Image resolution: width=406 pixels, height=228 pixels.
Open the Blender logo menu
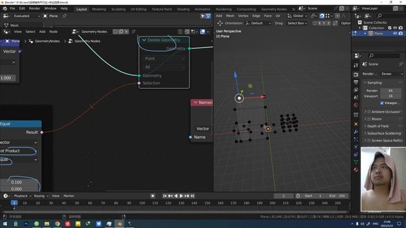tap(4, 8)
